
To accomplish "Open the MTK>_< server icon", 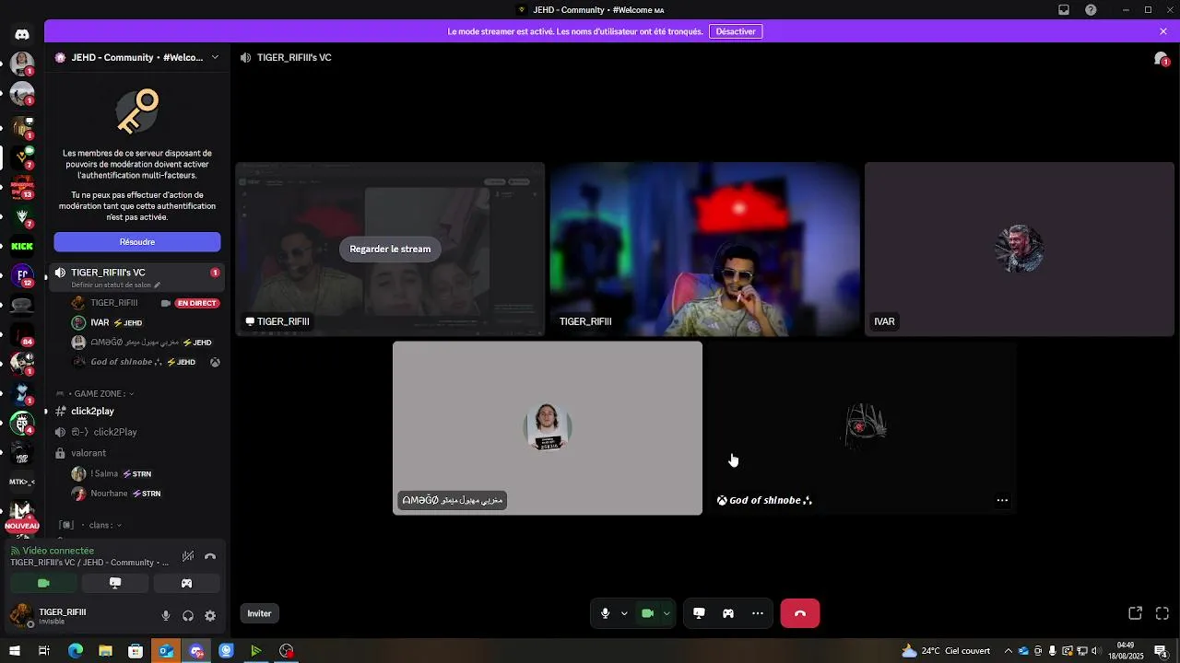I will point(22,482).
